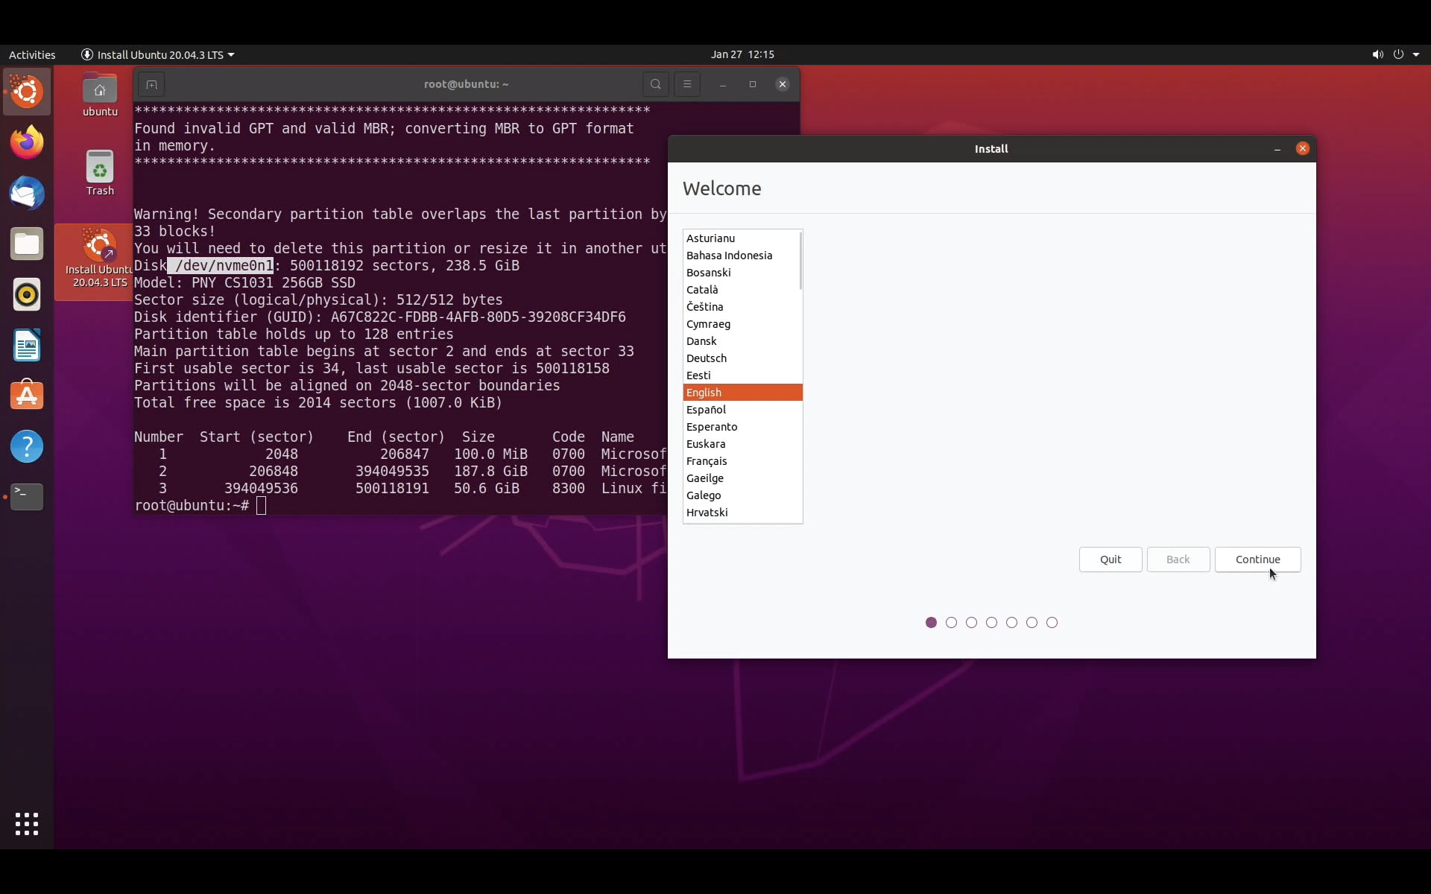The width and height of the screenshot is (1431, 894).
Task: Minimize the Install window
Action: (x=1277, y=149)
